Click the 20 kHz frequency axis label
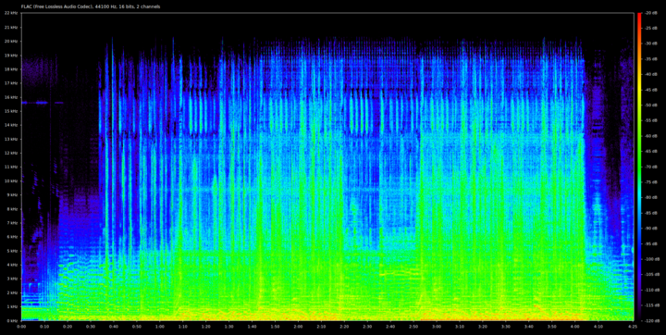Screen dimensions: 666x335 click(x=10, y=42)
